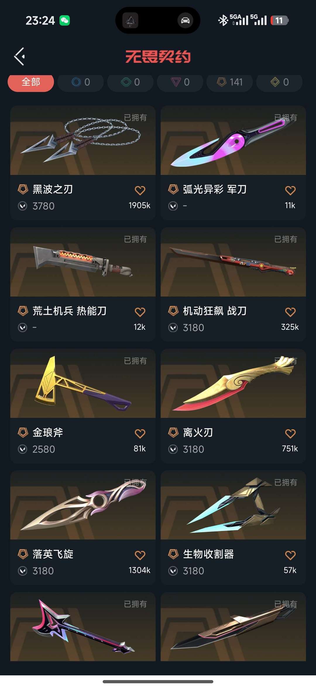
Task: Tap the WeChat status bar icon
Action: coord(65,20)
